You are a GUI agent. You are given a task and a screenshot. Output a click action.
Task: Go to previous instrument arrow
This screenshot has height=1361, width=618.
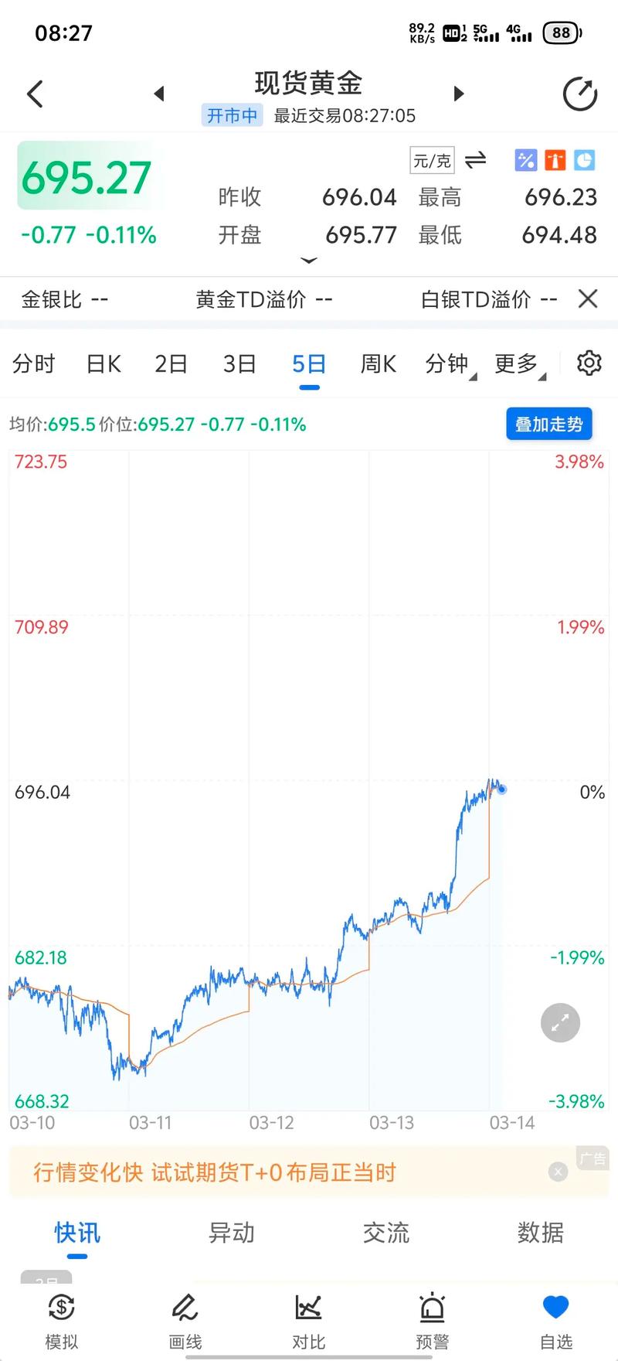[159, 94]
